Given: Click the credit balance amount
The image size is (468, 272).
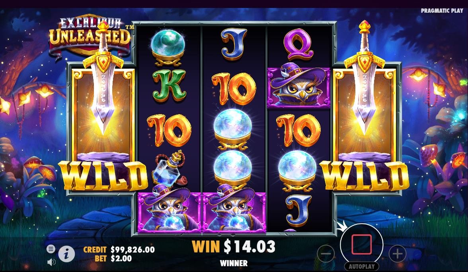Looking at the screenshot, I should [133, 250].
